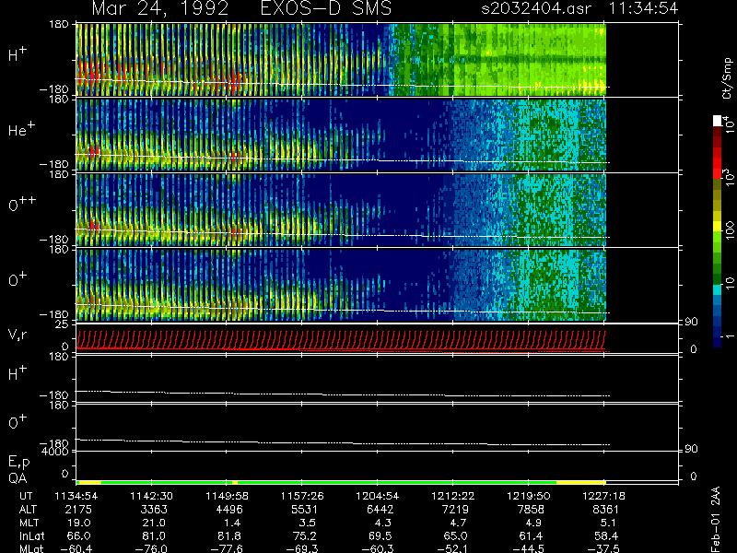Viewport: 737px width, 553px height.
Task: Click the InLat value "81.8"
Action: click(229, 535)
